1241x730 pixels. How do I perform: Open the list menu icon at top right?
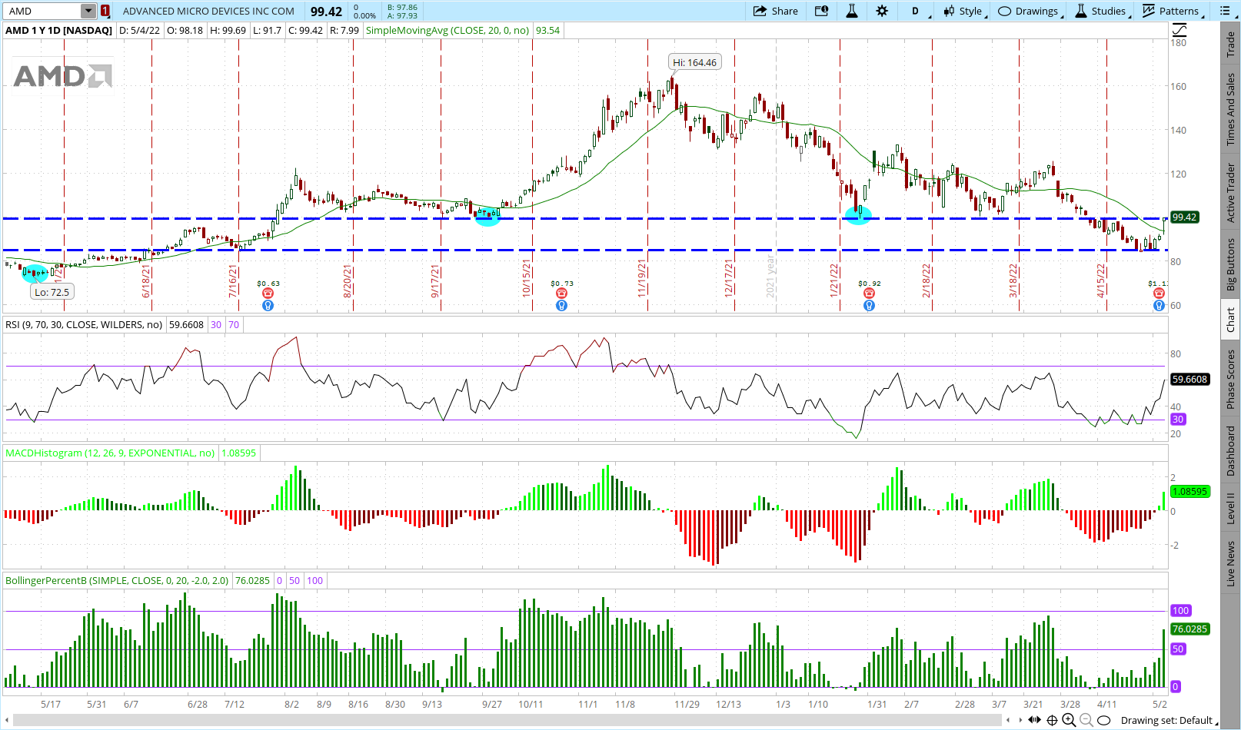coord(1225,11)
